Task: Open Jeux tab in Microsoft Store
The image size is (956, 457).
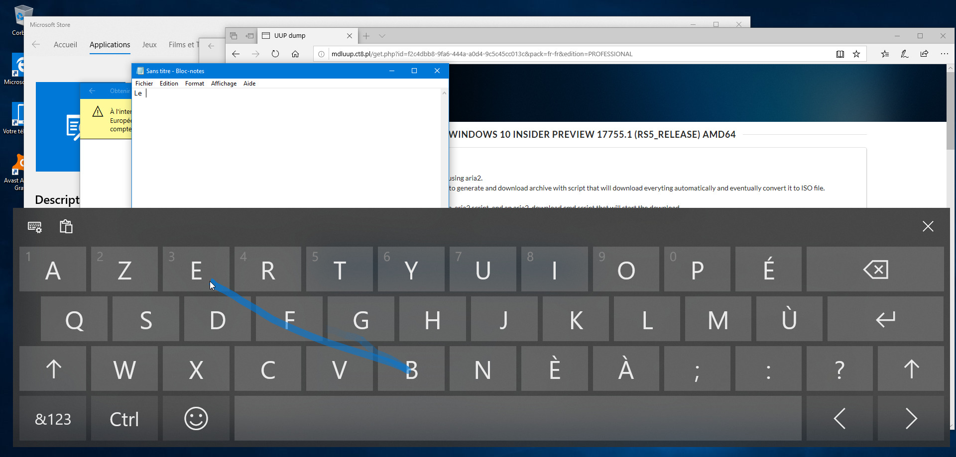Action: pos(149,45)
